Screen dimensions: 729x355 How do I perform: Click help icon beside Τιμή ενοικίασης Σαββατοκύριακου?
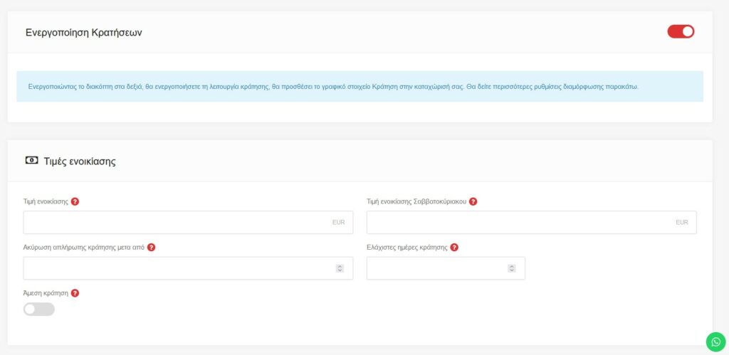(x=473, y=201)
